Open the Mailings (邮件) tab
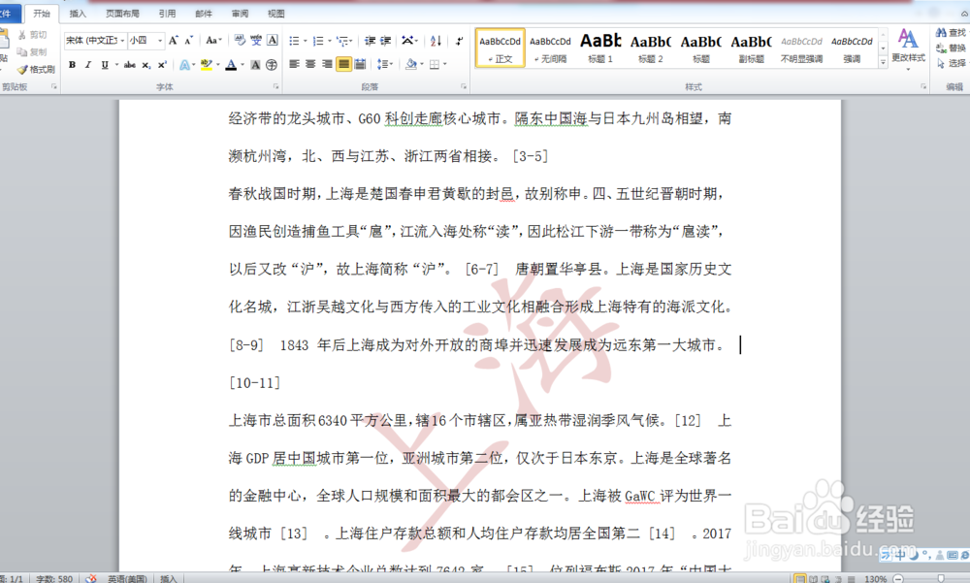 (204, 14)
